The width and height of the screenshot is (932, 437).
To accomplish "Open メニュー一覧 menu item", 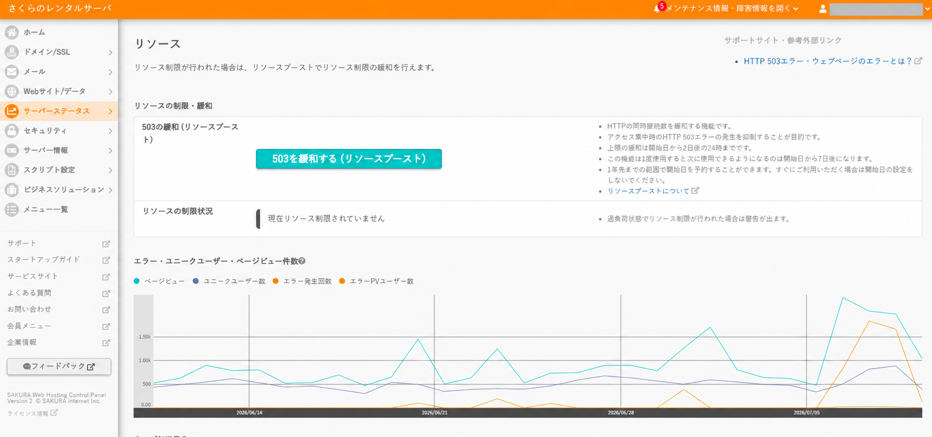I will click(46, 209).
